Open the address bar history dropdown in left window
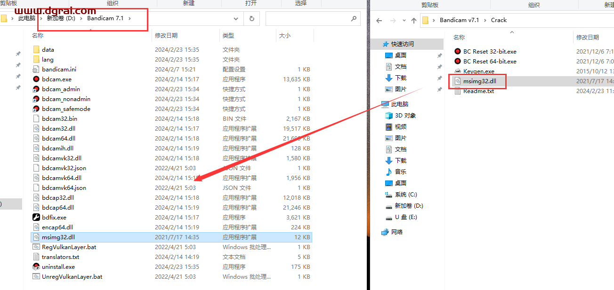The width and height of the screenshot is (614, 290). 236,19
